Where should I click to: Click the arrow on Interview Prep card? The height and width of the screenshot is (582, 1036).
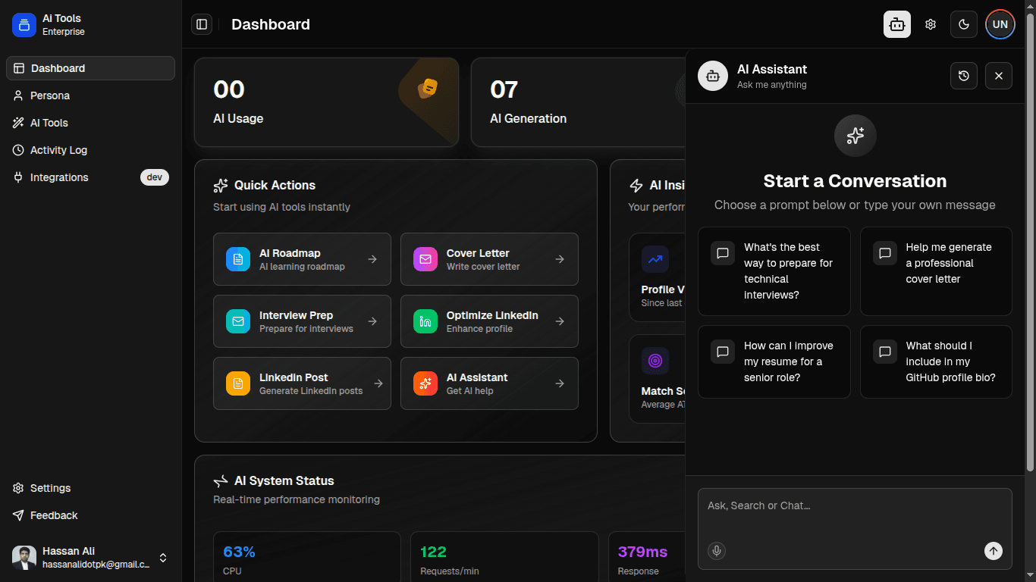372,321
